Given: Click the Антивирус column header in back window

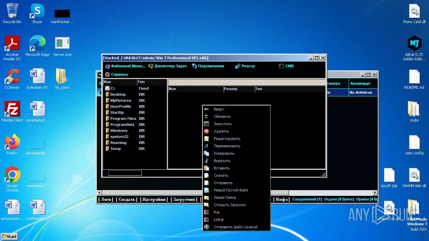Looking at the screenshot, I should (363, 83).
